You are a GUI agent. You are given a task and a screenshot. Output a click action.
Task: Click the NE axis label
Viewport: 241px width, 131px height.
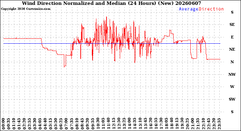(232, 49)
